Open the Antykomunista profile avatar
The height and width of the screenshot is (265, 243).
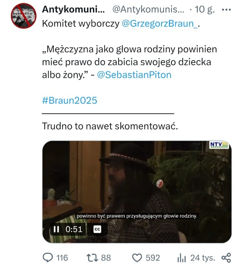[x=24, y=16]
